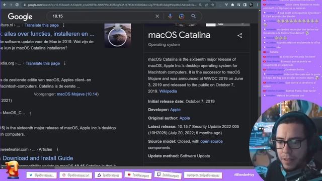Screen dimensions: 322x181
Task: Click the V-shaped extension icon in the toolbar
Action: tap(226, 5)
